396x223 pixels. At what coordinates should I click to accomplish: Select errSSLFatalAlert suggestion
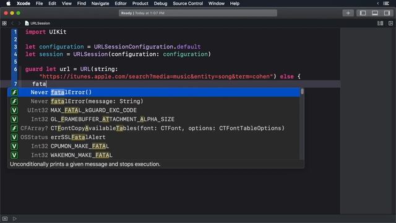(x=154, y=138)
